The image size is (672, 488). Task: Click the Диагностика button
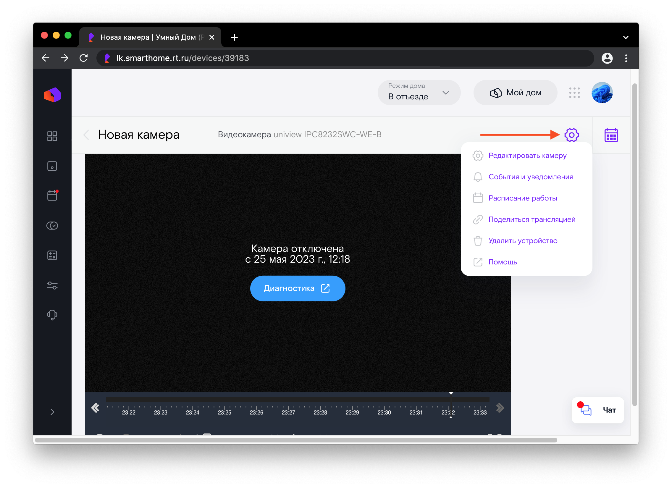point(298,288)
